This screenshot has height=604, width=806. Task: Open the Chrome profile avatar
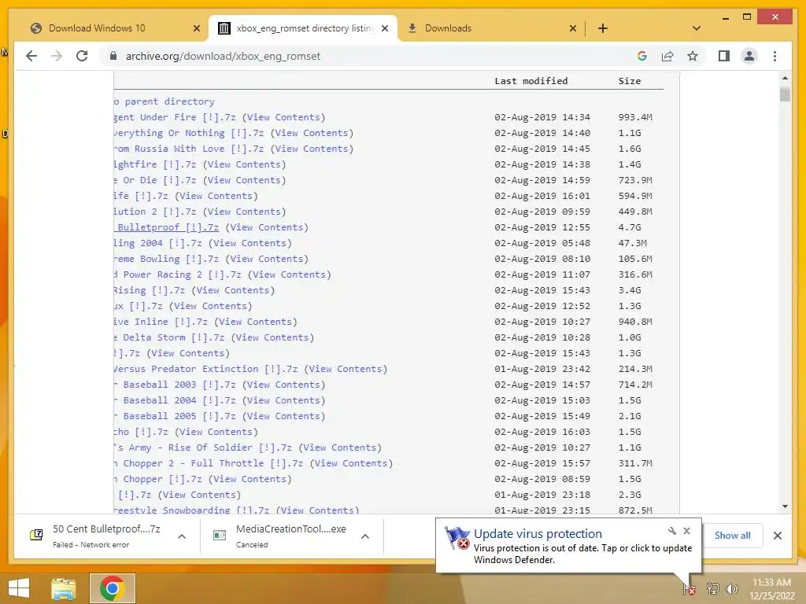point(749,56)
